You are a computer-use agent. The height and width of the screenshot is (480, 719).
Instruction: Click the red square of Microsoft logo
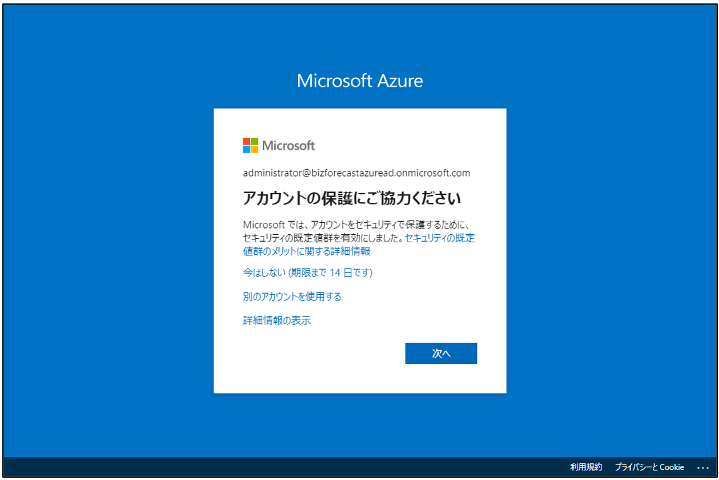pyautogui.click(x=247, y=141)
